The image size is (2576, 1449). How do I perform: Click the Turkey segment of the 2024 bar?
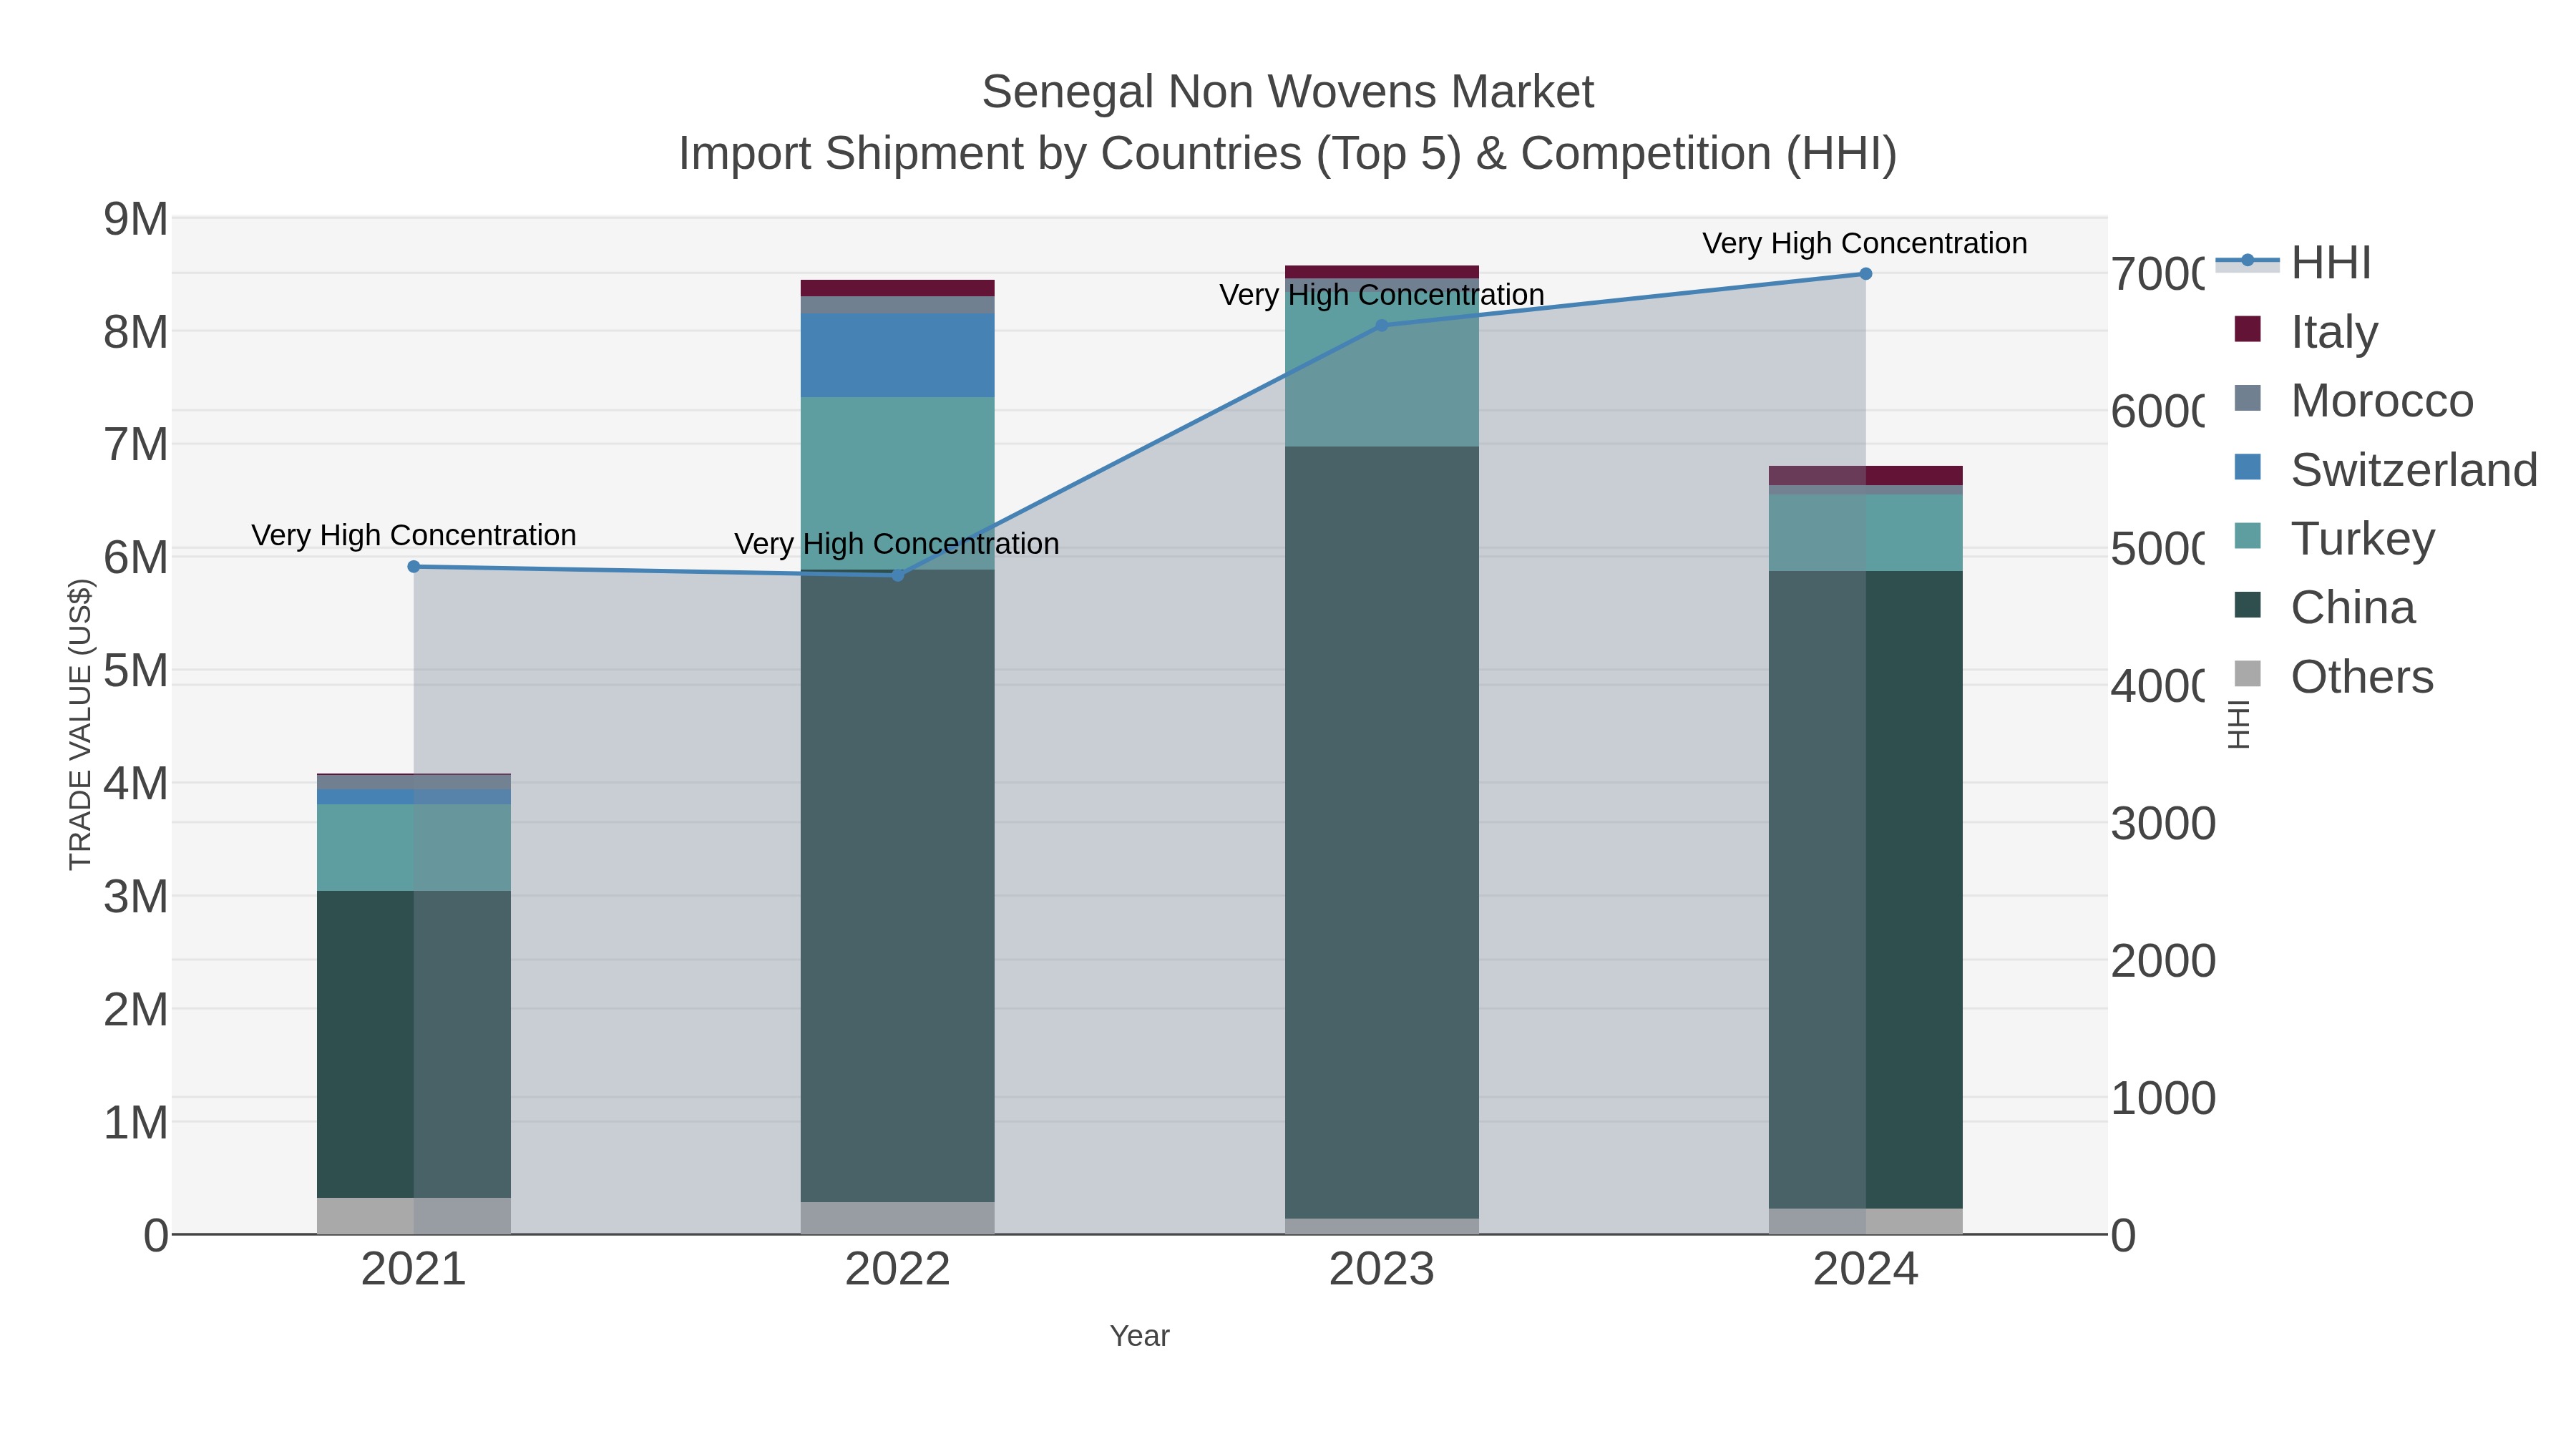click(x=1866, y=533)
